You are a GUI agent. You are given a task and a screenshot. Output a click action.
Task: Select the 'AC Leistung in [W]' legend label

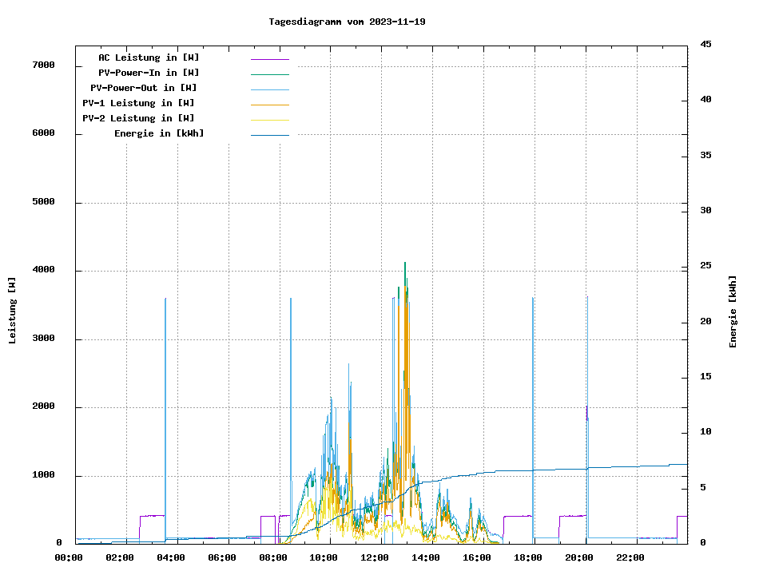[x=149, y=57]
